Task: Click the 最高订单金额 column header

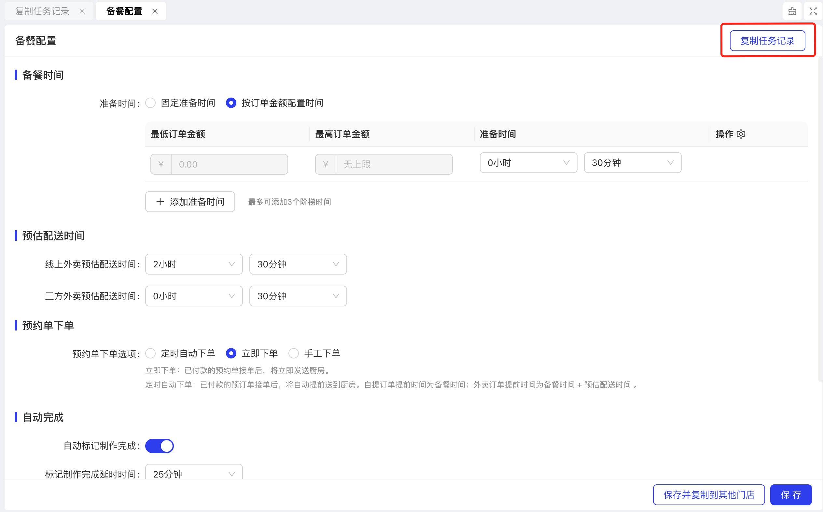Action: point(342,134)
